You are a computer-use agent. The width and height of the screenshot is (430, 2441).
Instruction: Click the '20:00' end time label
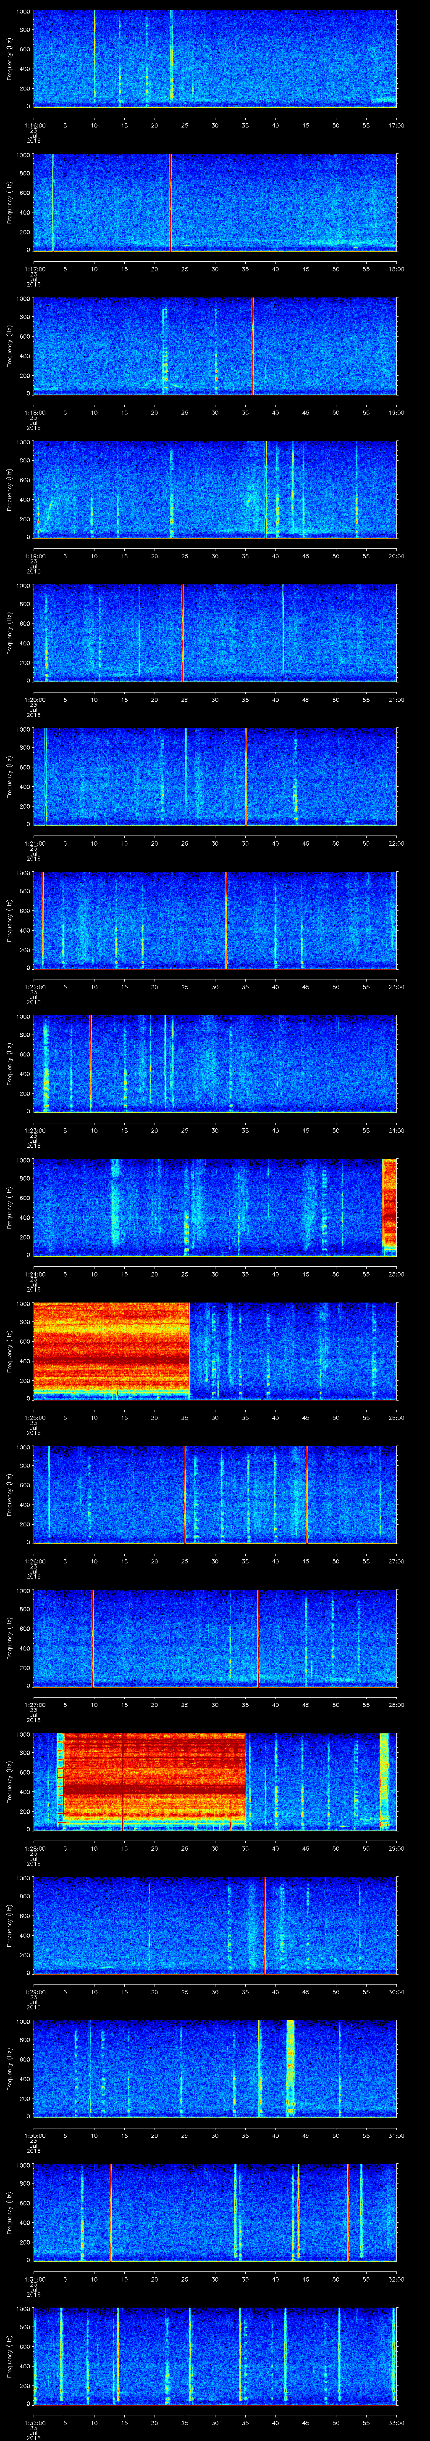[x=397, y=556]
